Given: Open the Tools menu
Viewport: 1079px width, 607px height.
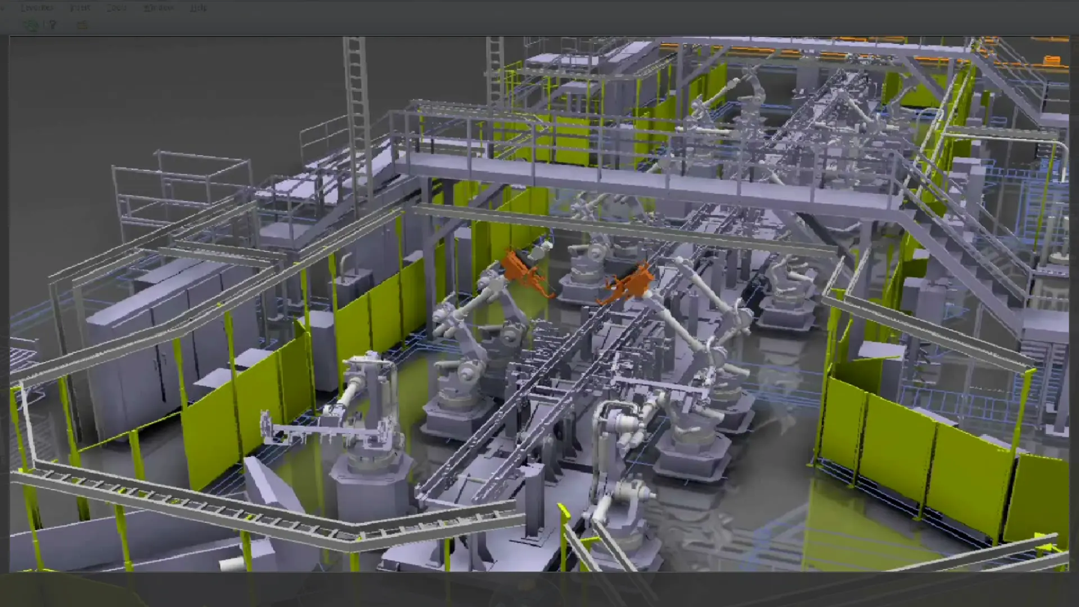Looking at the screenshot, I should click(117, 8).
